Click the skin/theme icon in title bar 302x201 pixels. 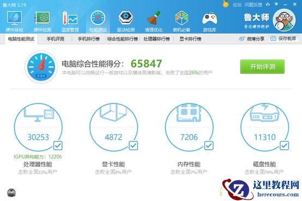[x=268, y=4]
